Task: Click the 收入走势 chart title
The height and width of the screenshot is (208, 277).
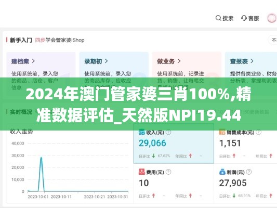Action: [x=21, y=132]
